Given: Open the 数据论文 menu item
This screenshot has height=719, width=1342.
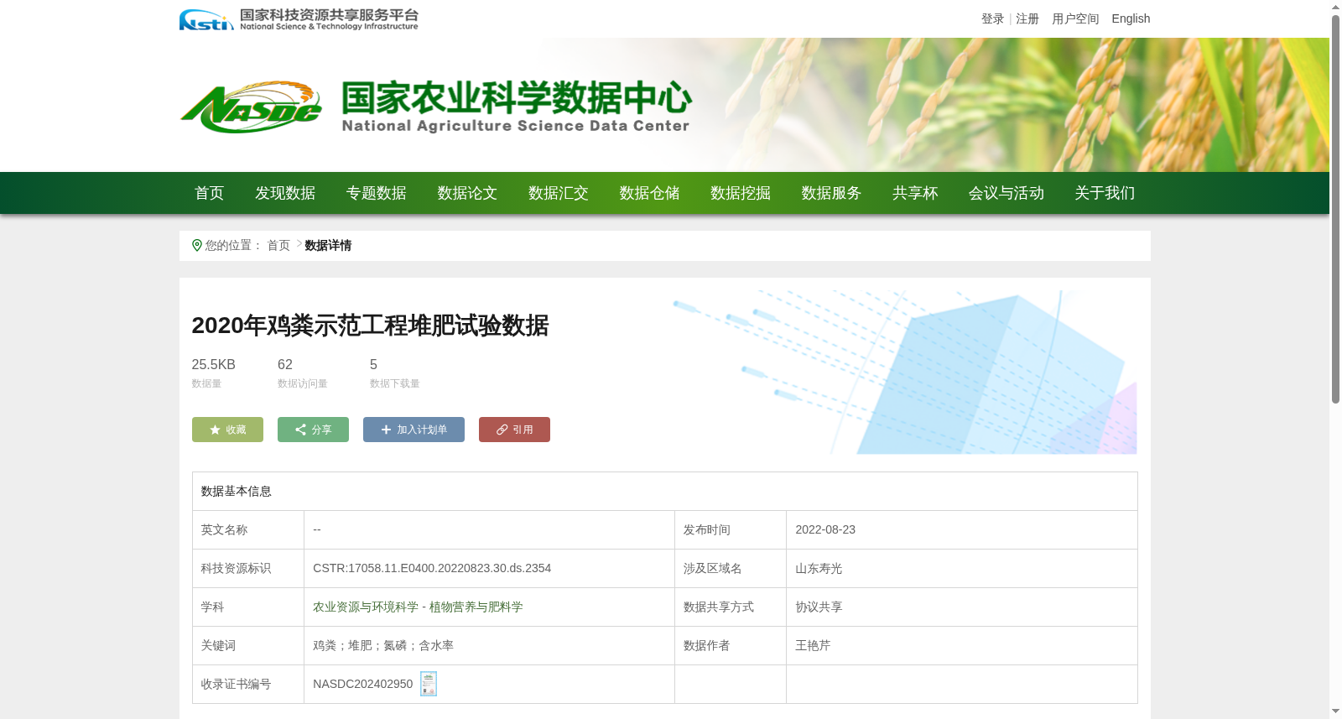Looking at the screenshot, I should 467,193.
